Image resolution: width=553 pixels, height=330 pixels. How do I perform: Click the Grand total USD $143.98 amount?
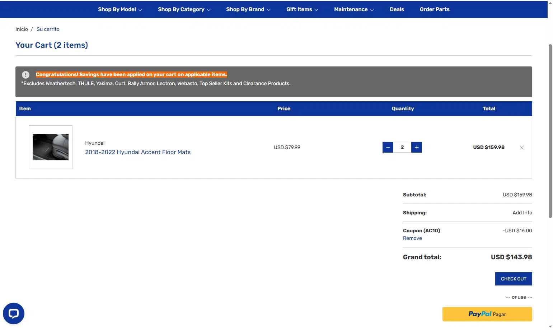point(511,257)
